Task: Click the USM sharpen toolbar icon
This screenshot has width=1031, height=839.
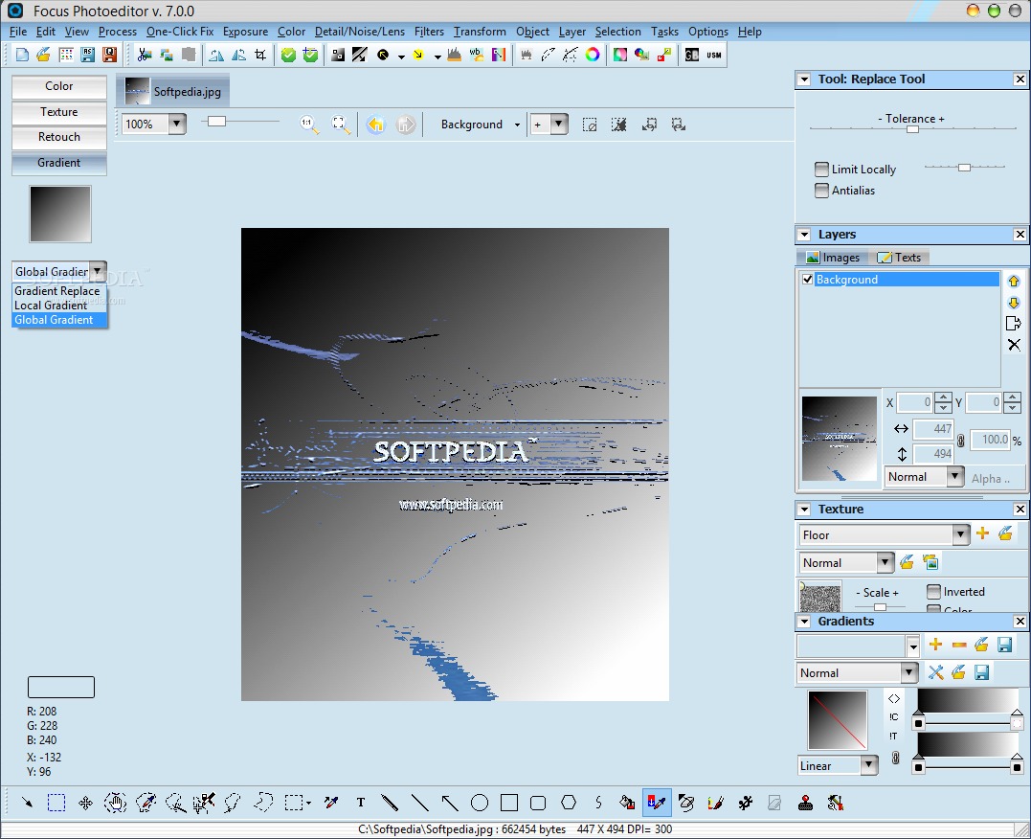Action: [714, 56]
